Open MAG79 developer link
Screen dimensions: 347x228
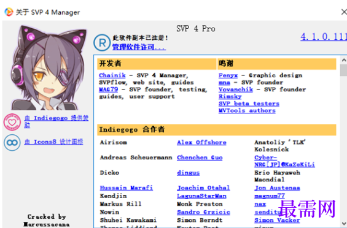109,89
